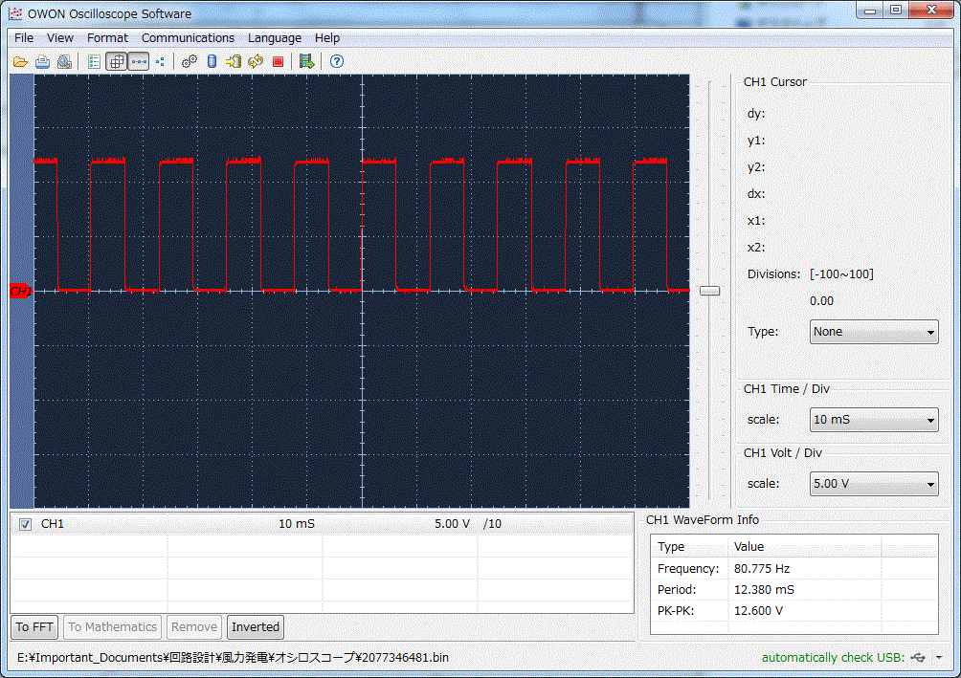Click the yellow refresh arrows icon
Viewport: 961px width, 678px height.
pos(256,62)
